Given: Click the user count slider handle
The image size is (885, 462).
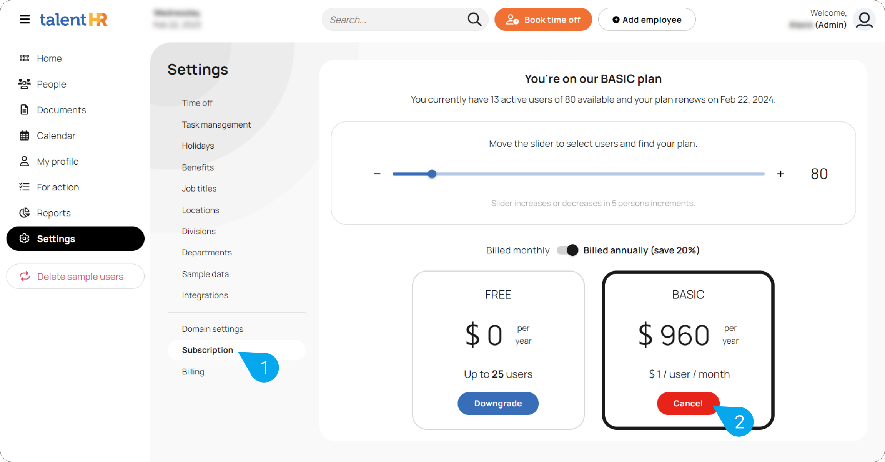Looking at the screenshot, I should pyautogui.click(x=432, y=174).
